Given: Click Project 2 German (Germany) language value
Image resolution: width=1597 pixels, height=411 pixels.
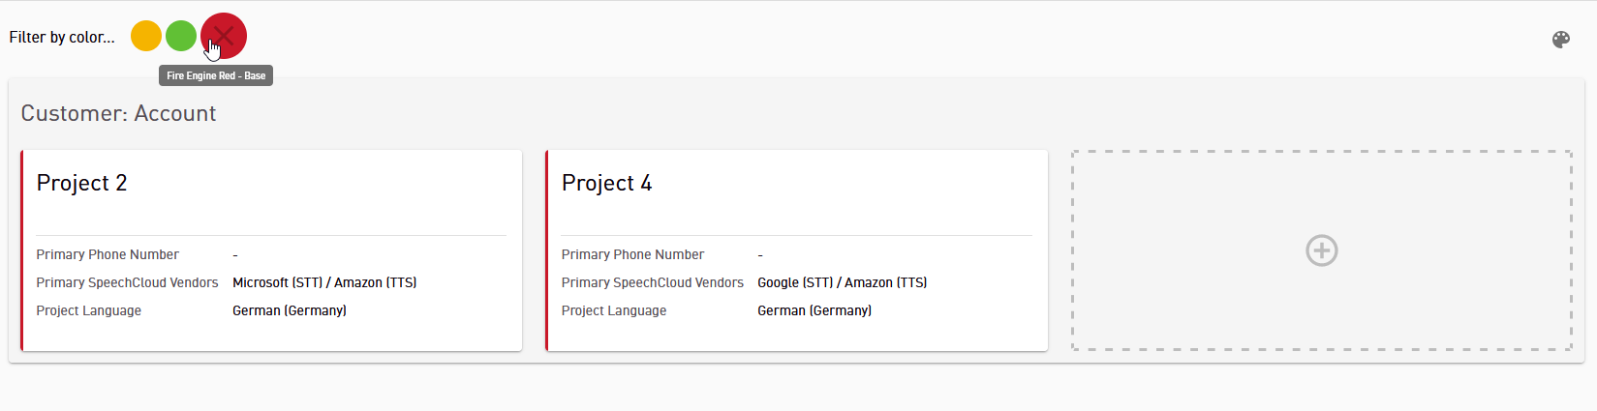Looking at the screenshot, I should tap(290, 310).
